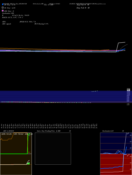Click the 'MACD: 13.73, 5.97, 7.78 C' line

13,17
